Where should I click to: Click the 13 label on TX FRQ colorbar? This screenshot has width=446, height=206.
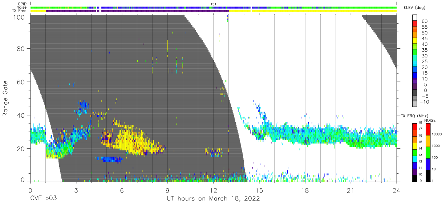coord(420,155)
